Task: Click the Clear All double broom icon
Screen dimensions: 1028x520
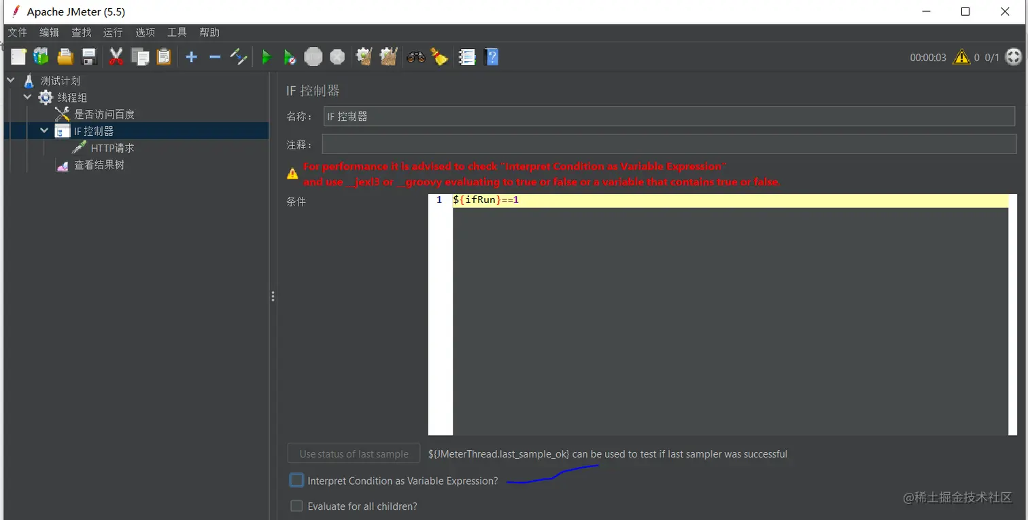Action: point(388,57)
